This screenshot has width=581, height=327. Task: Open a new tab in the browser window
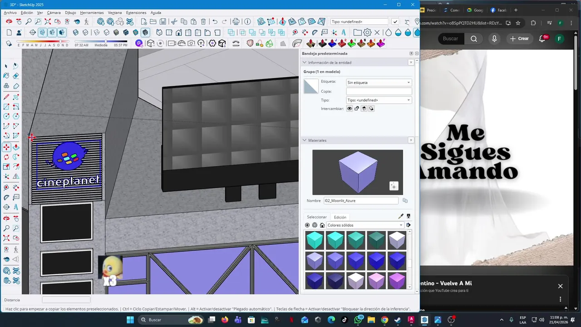click(516, 10)
